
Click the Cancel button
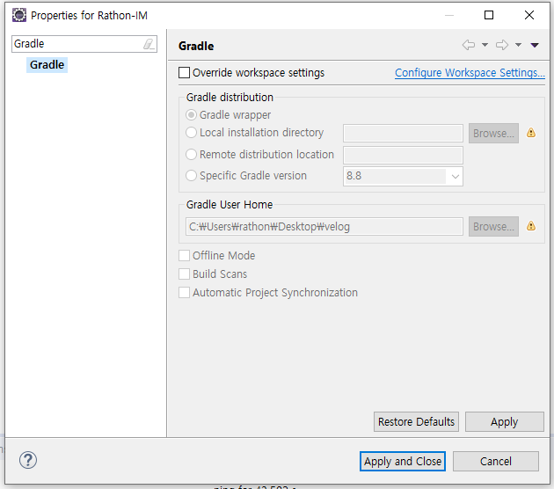click(496, 461)
